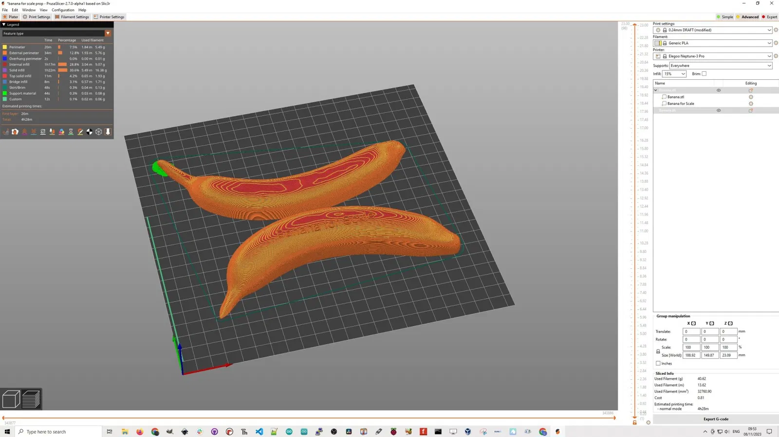Open the Infill percentage dropdown
Screen dimensions: 779x437
pyautogui.click(x=674, y=74)
